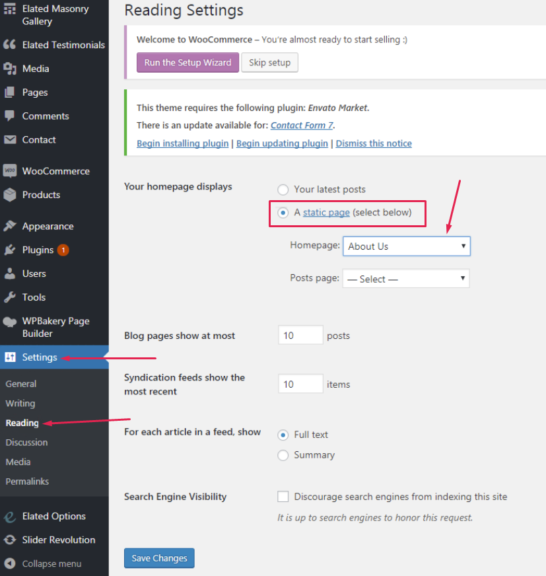
Task: Click the Plugins update count badge
Action: (63, 250)
